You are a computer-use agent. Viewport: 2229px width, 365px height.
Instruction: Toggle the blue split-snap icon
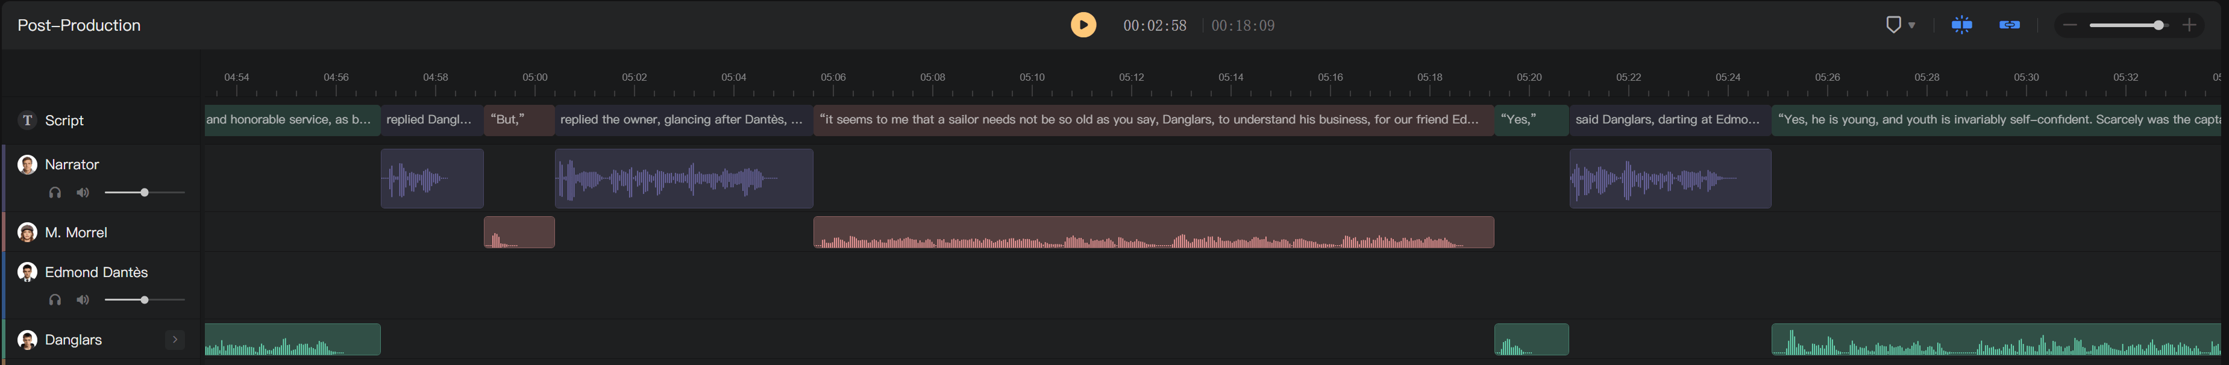[x=1961, y=25]
